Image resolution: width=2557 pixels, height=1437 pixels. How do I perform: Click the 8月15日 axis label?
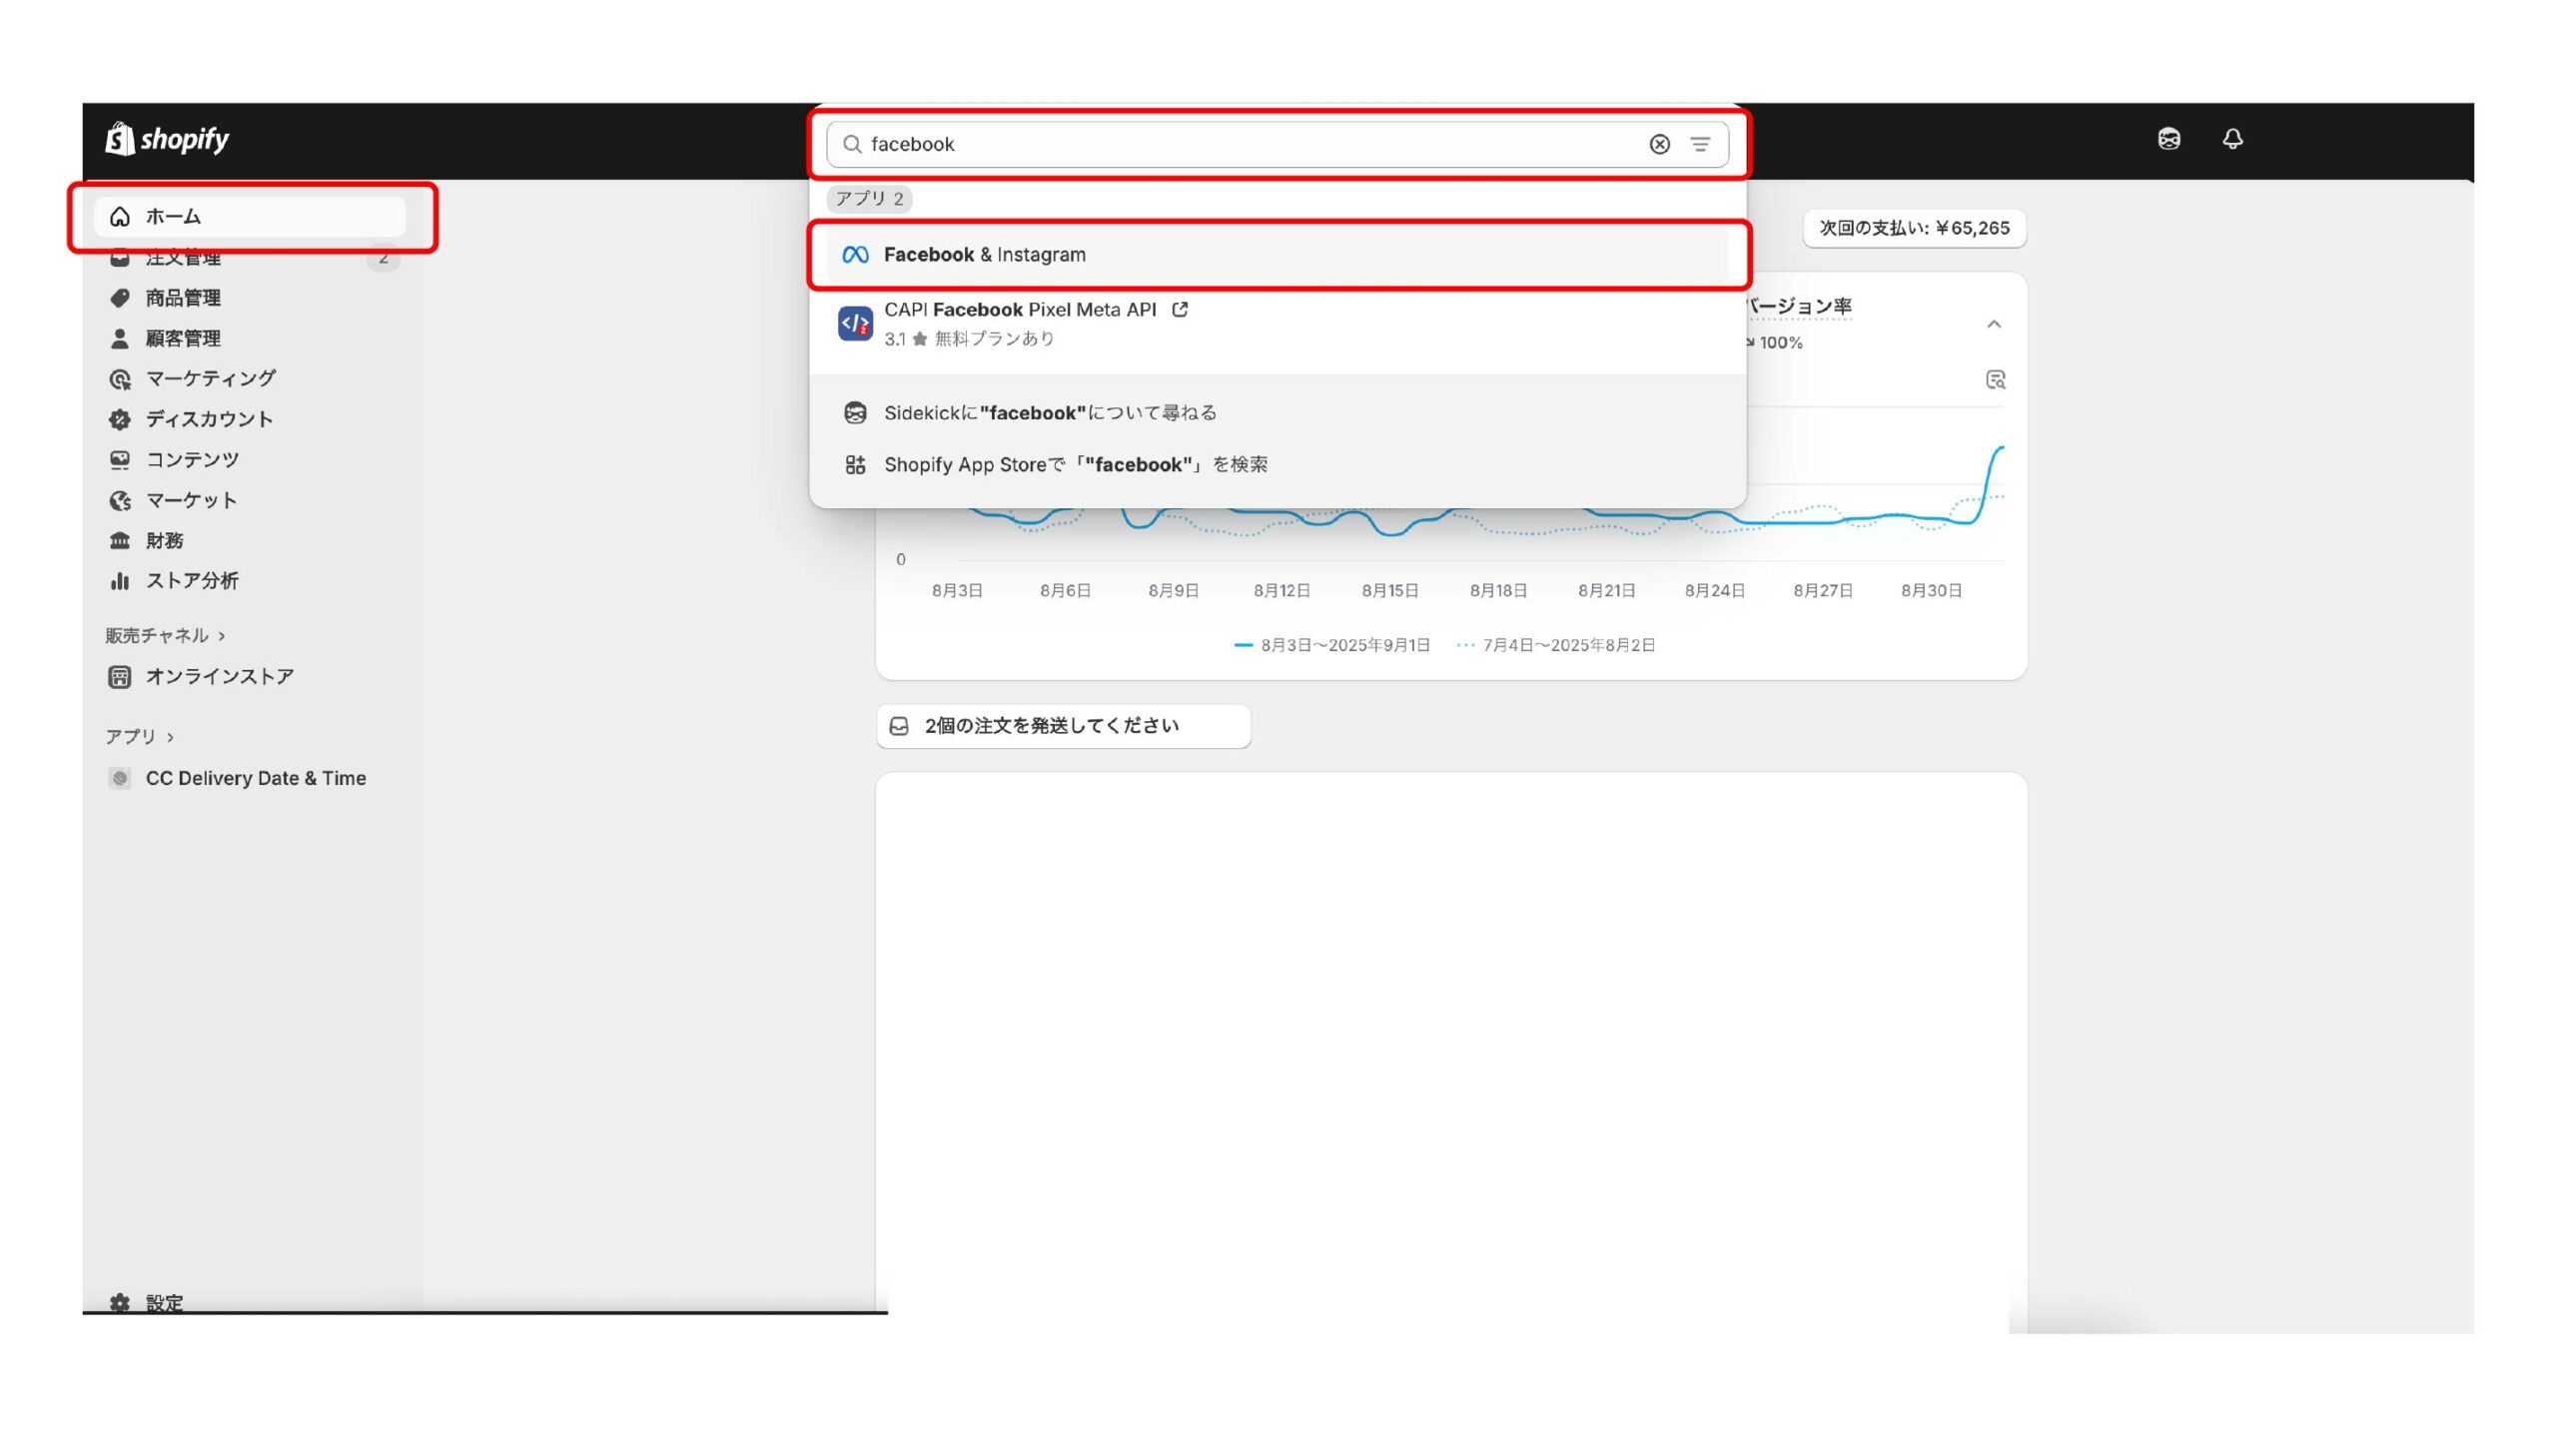(x=1389, y=591)
